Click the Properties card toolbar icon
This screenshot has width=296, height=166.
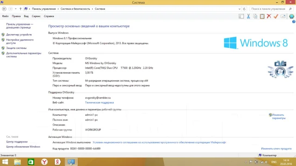pyautogui.click(x=283, y=17)
